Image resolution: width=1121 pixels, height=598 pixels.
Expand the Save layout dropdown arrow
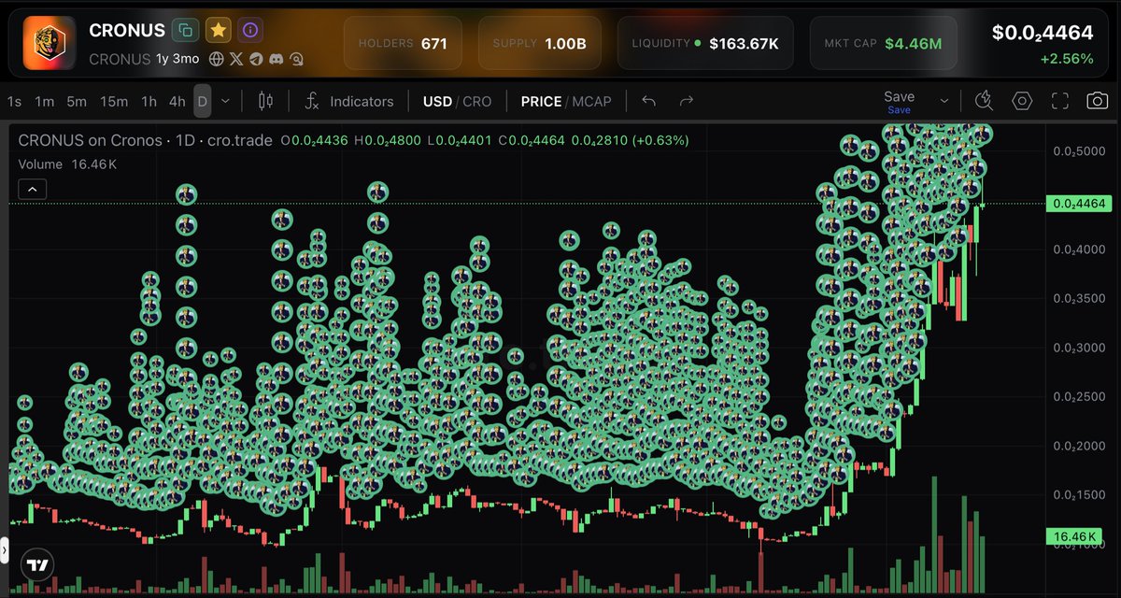coord(944,101)
